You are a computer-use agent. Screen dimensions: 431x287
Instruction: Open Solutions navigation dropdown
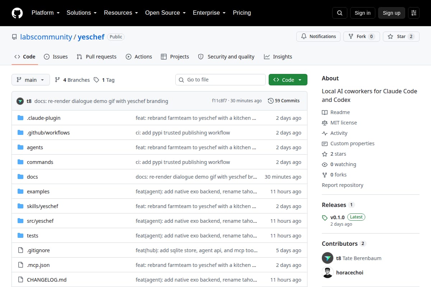[82, 13]
